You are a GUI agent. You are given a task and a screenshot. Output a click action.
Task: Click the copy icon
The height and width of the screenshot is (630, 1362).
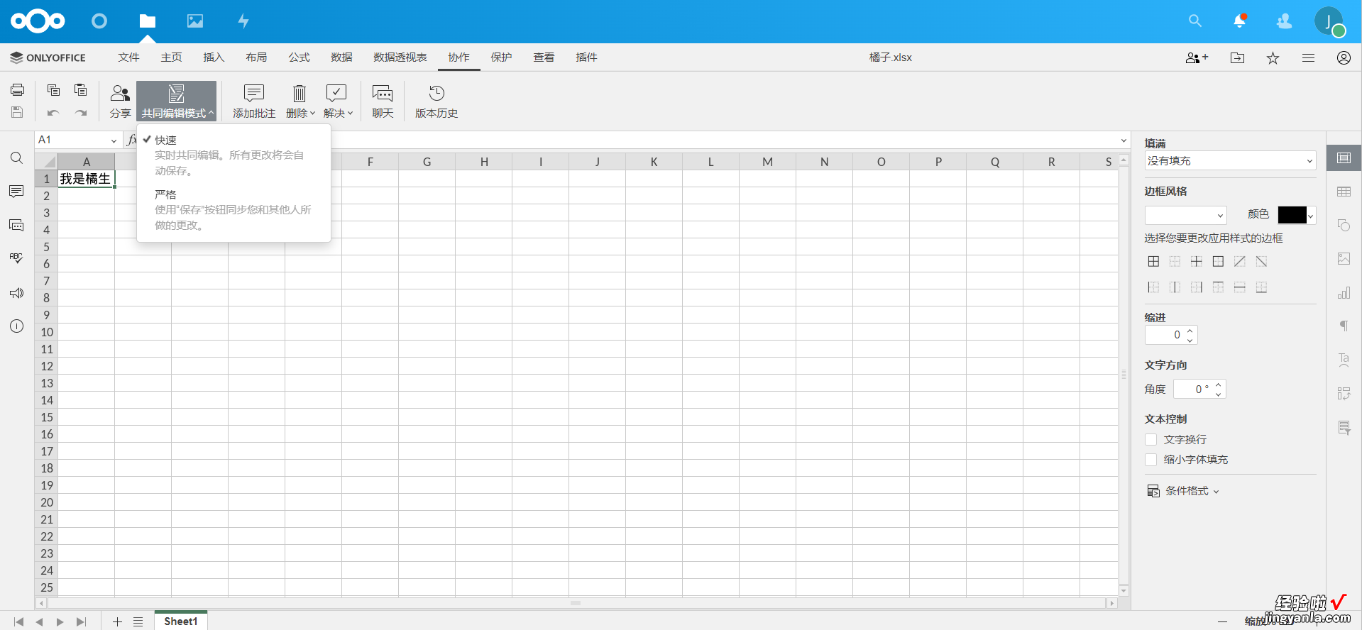pyautogui.click(x=53, y=90)
